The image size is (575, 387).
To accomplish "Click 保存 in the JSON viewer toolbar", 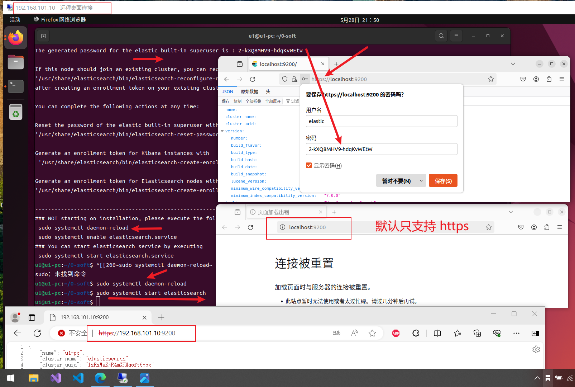I will pyautogui.click(x=226, y=102).
